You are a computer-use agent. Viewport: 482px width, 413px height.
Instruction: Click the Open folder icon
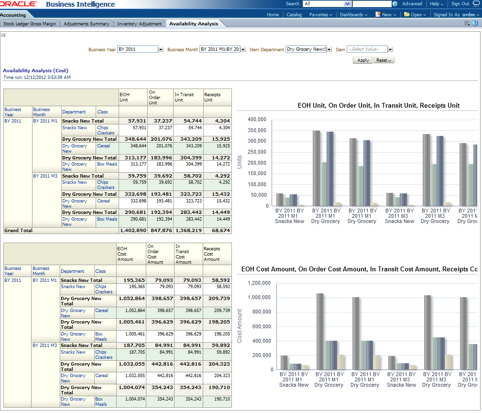[x=406, y=14]
